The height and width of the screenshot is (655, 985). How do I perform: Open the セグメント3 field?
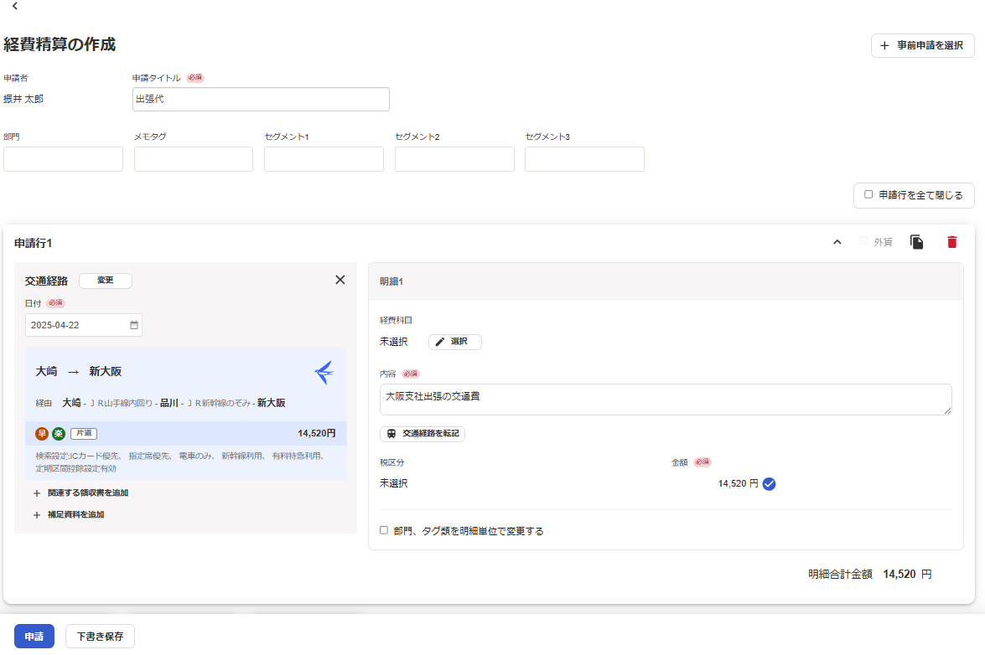point(584,159)
